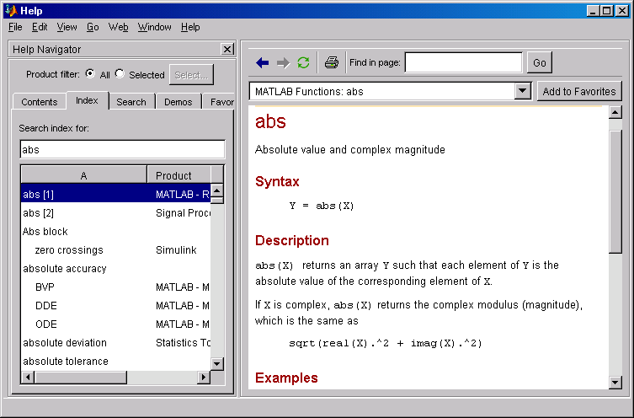Open the Go menu
This screenshot has height=418, width=634.
tap(93, 27)
